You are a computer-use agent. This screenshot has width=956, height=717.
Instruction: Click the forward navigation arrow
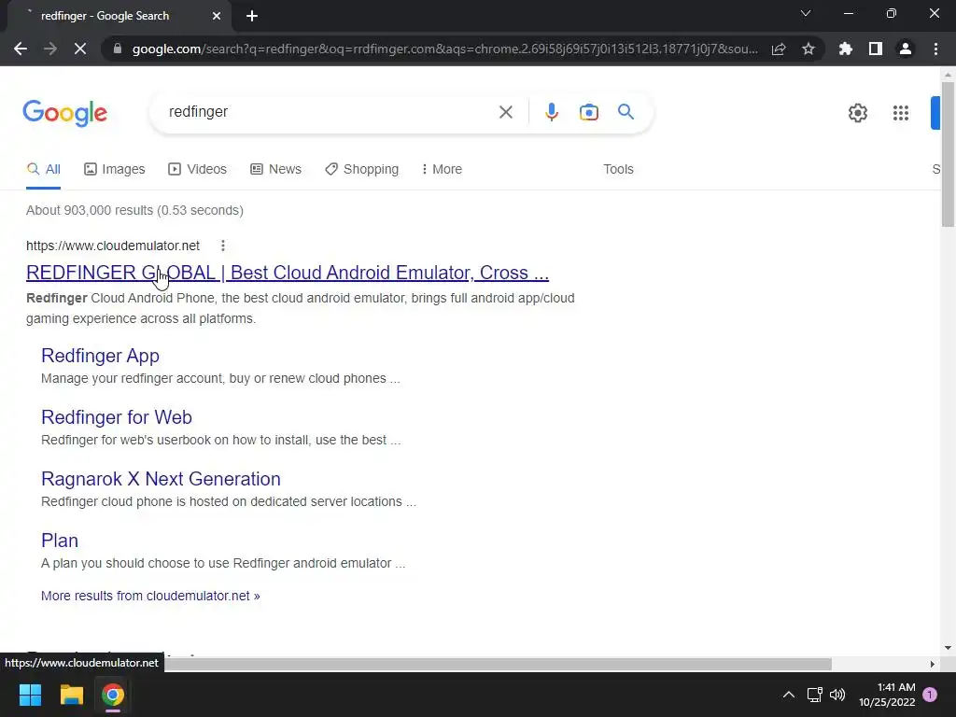click(50, 49)
